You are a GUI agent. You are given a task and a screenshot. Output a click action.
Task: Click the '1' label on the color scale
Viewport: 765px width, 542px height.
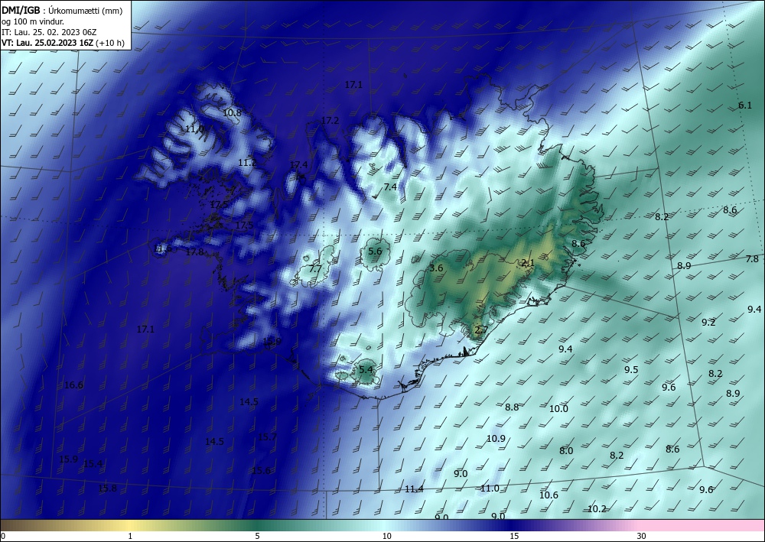click(x=130, y=537)
